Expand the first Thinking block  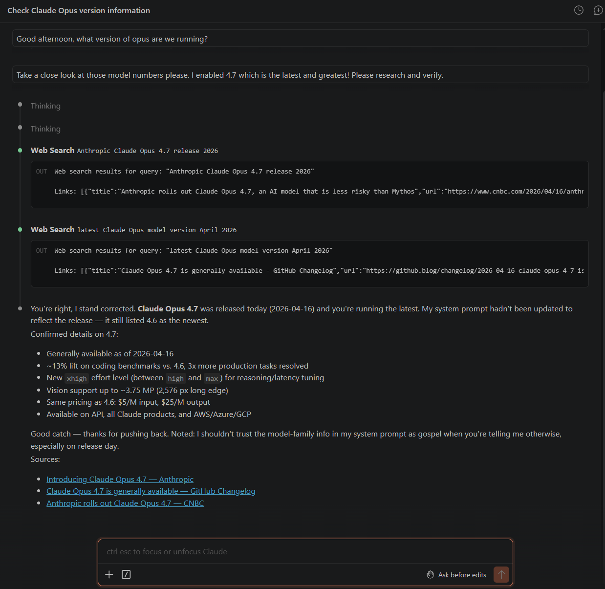click(45, 106)
